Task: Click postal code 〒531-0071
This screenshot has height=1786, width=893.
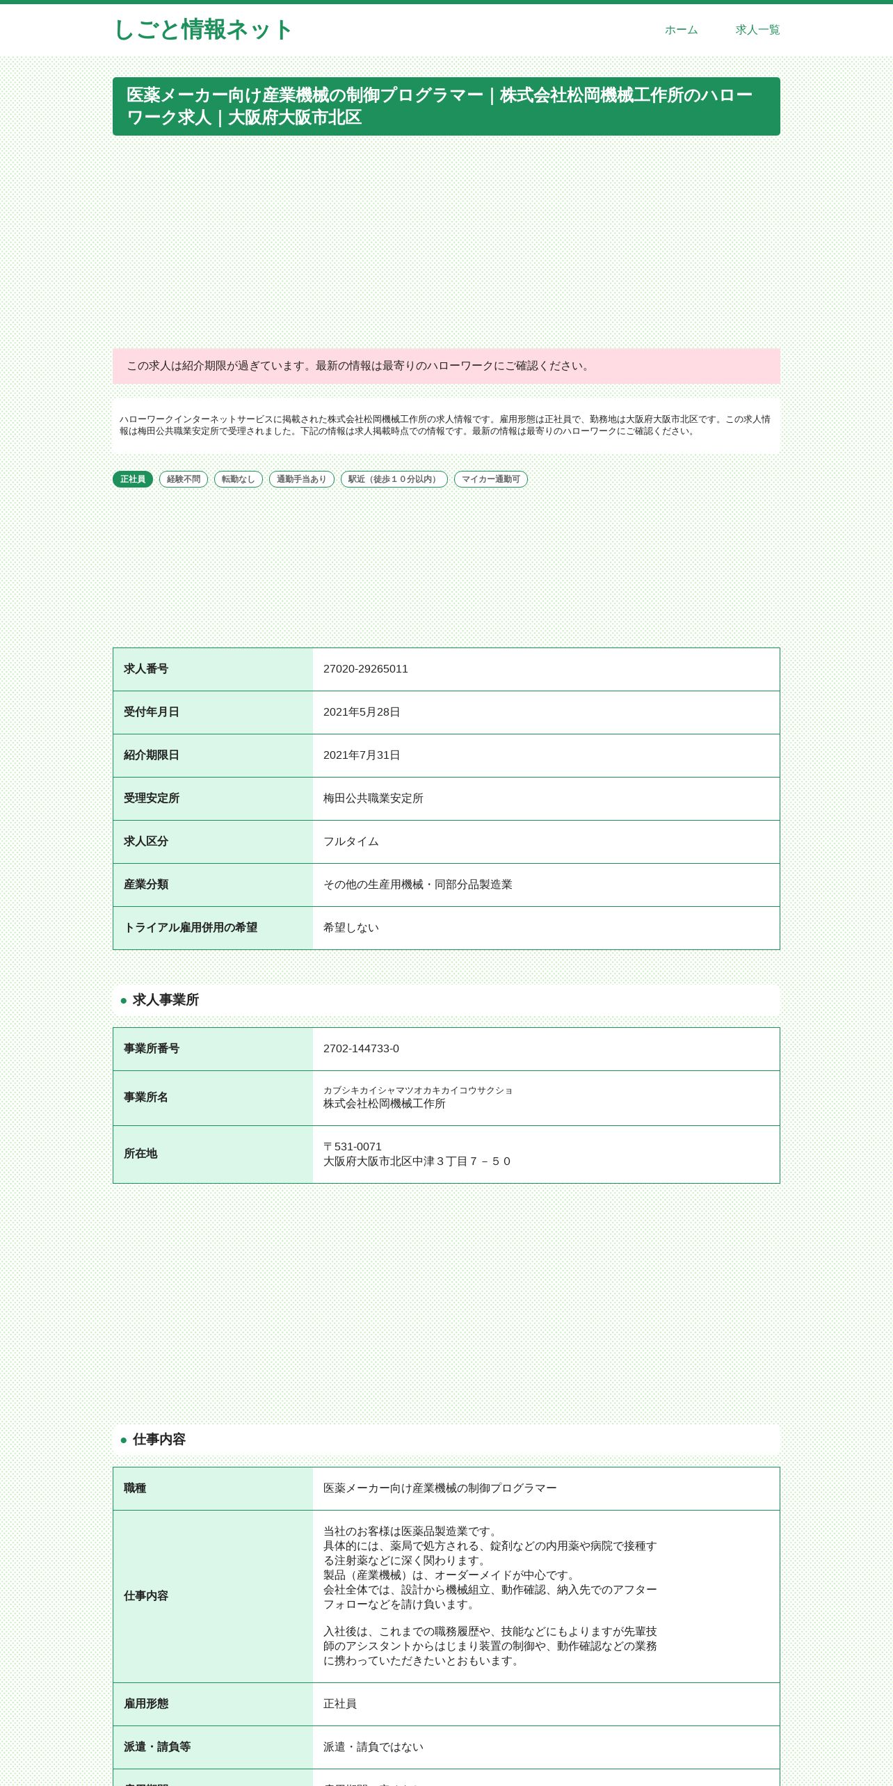Action: click(x=353, y=1147)
